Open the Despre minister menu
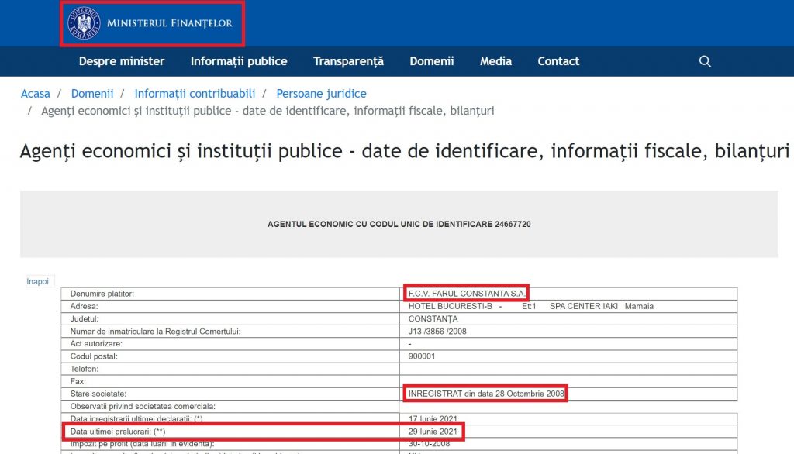 click(x=122, y=61)
